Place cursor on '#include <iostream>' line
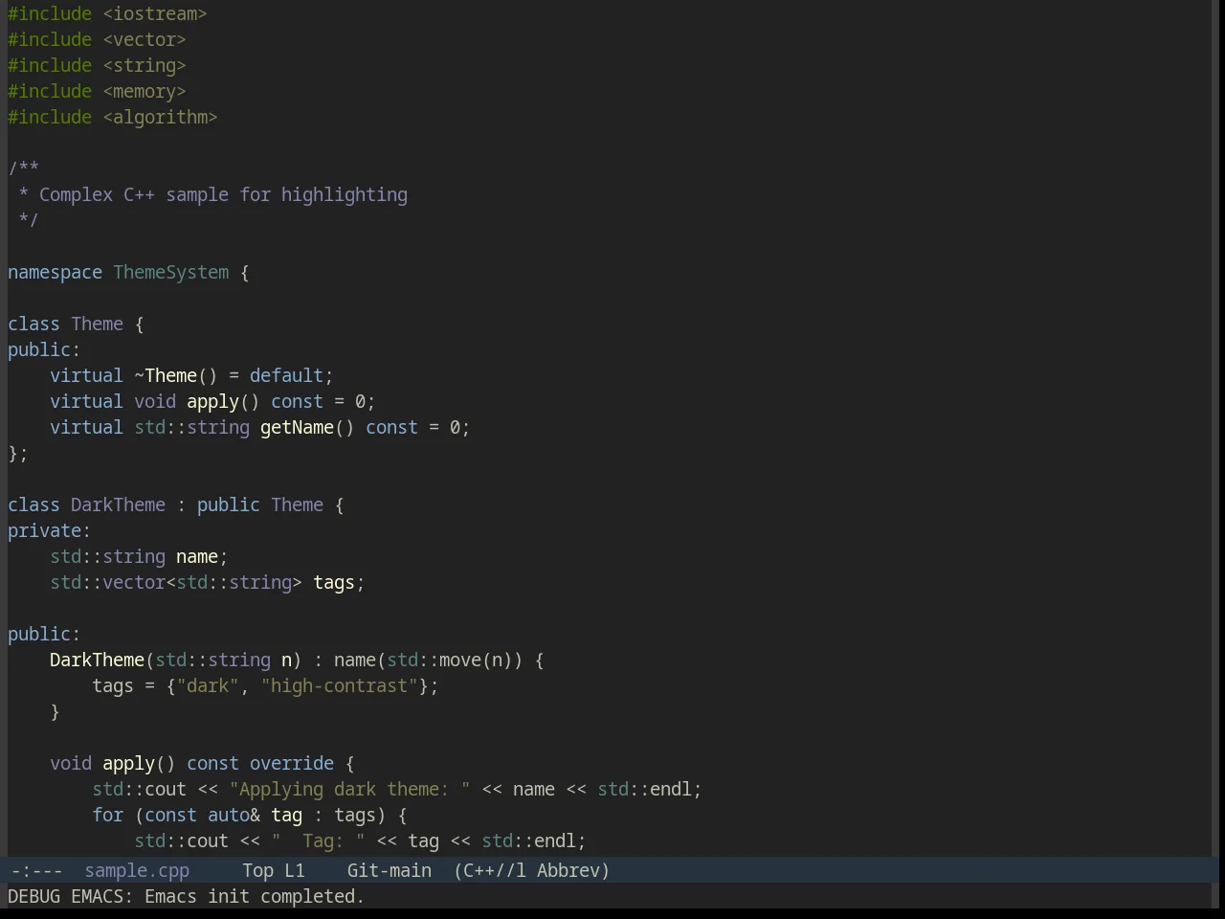Screen dimensions: 1225x919 [x=107, y=13]
